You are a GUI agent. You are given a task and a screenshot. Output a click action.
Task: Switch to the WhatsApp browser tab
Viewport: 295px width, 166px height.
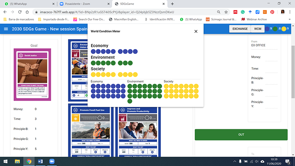point(29,4)
